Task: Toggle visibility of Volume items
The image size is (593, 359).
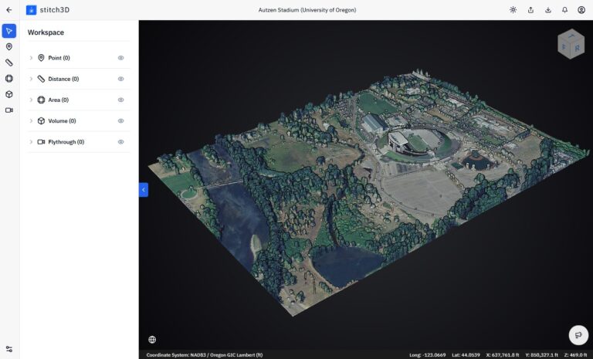Action: 121,120
